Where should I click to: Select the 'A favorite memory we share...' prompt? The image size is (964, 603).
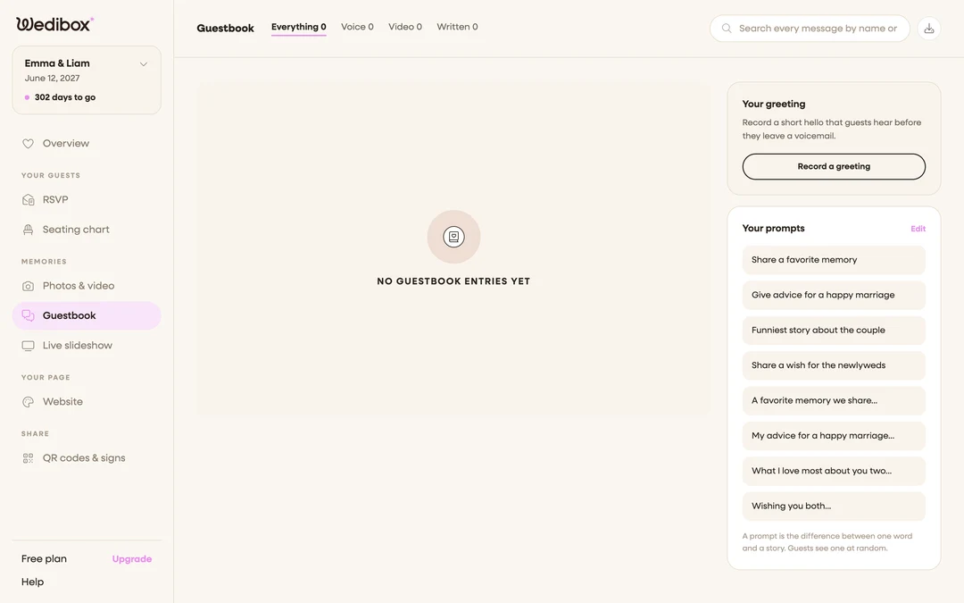click(834, 400)
